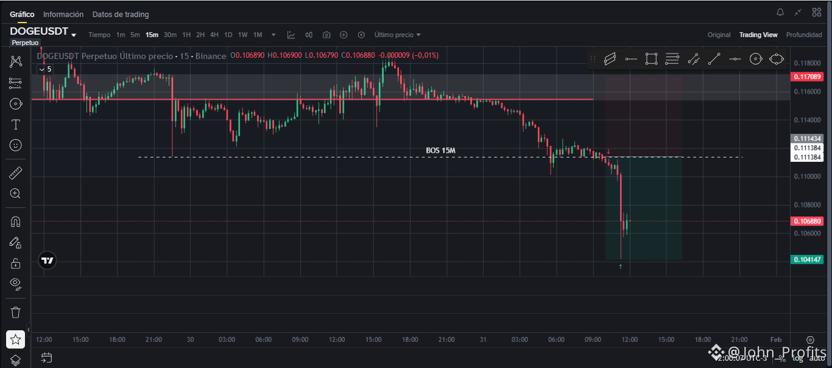The height and width of the screenshot is (368, 832).
Task: Switch chart view to Profundidad
Action: tap(804, 35)
